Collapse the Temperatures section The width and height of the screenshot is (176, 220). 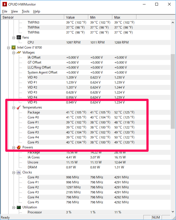pos(14,108)
